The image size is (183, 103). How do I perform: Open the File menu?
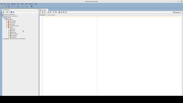click(x=1, y=4)
